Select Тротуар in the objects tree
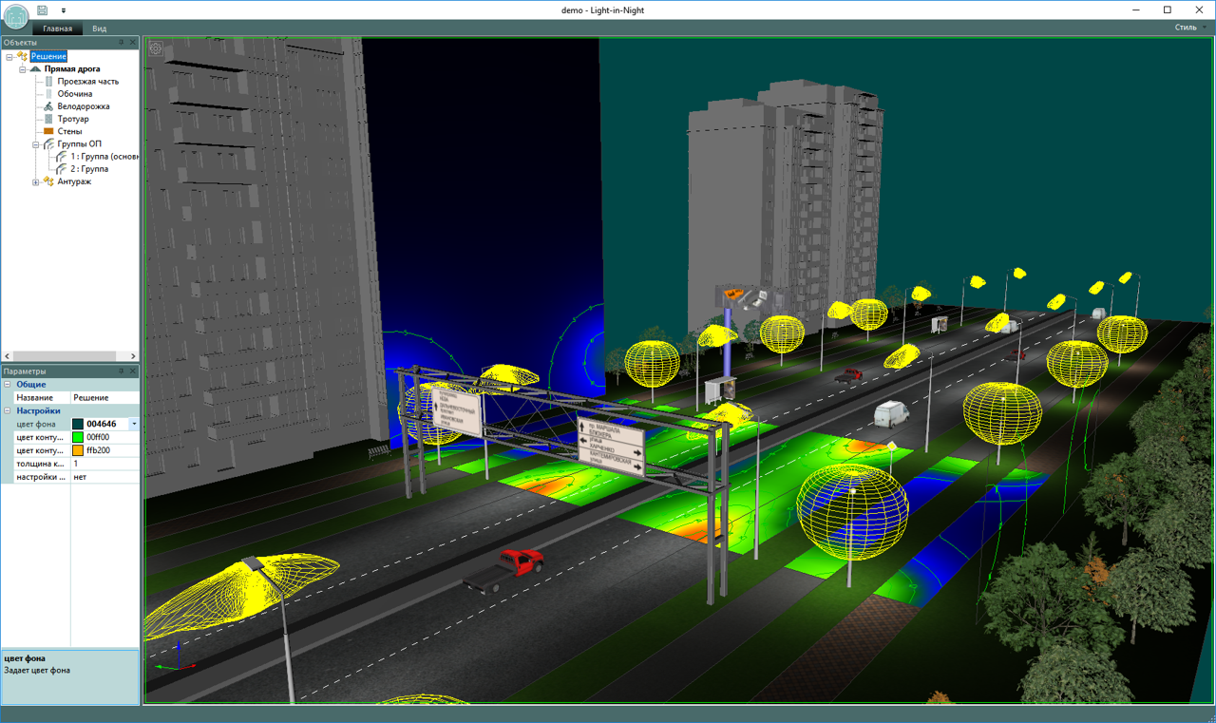 [x=72, y=119]
